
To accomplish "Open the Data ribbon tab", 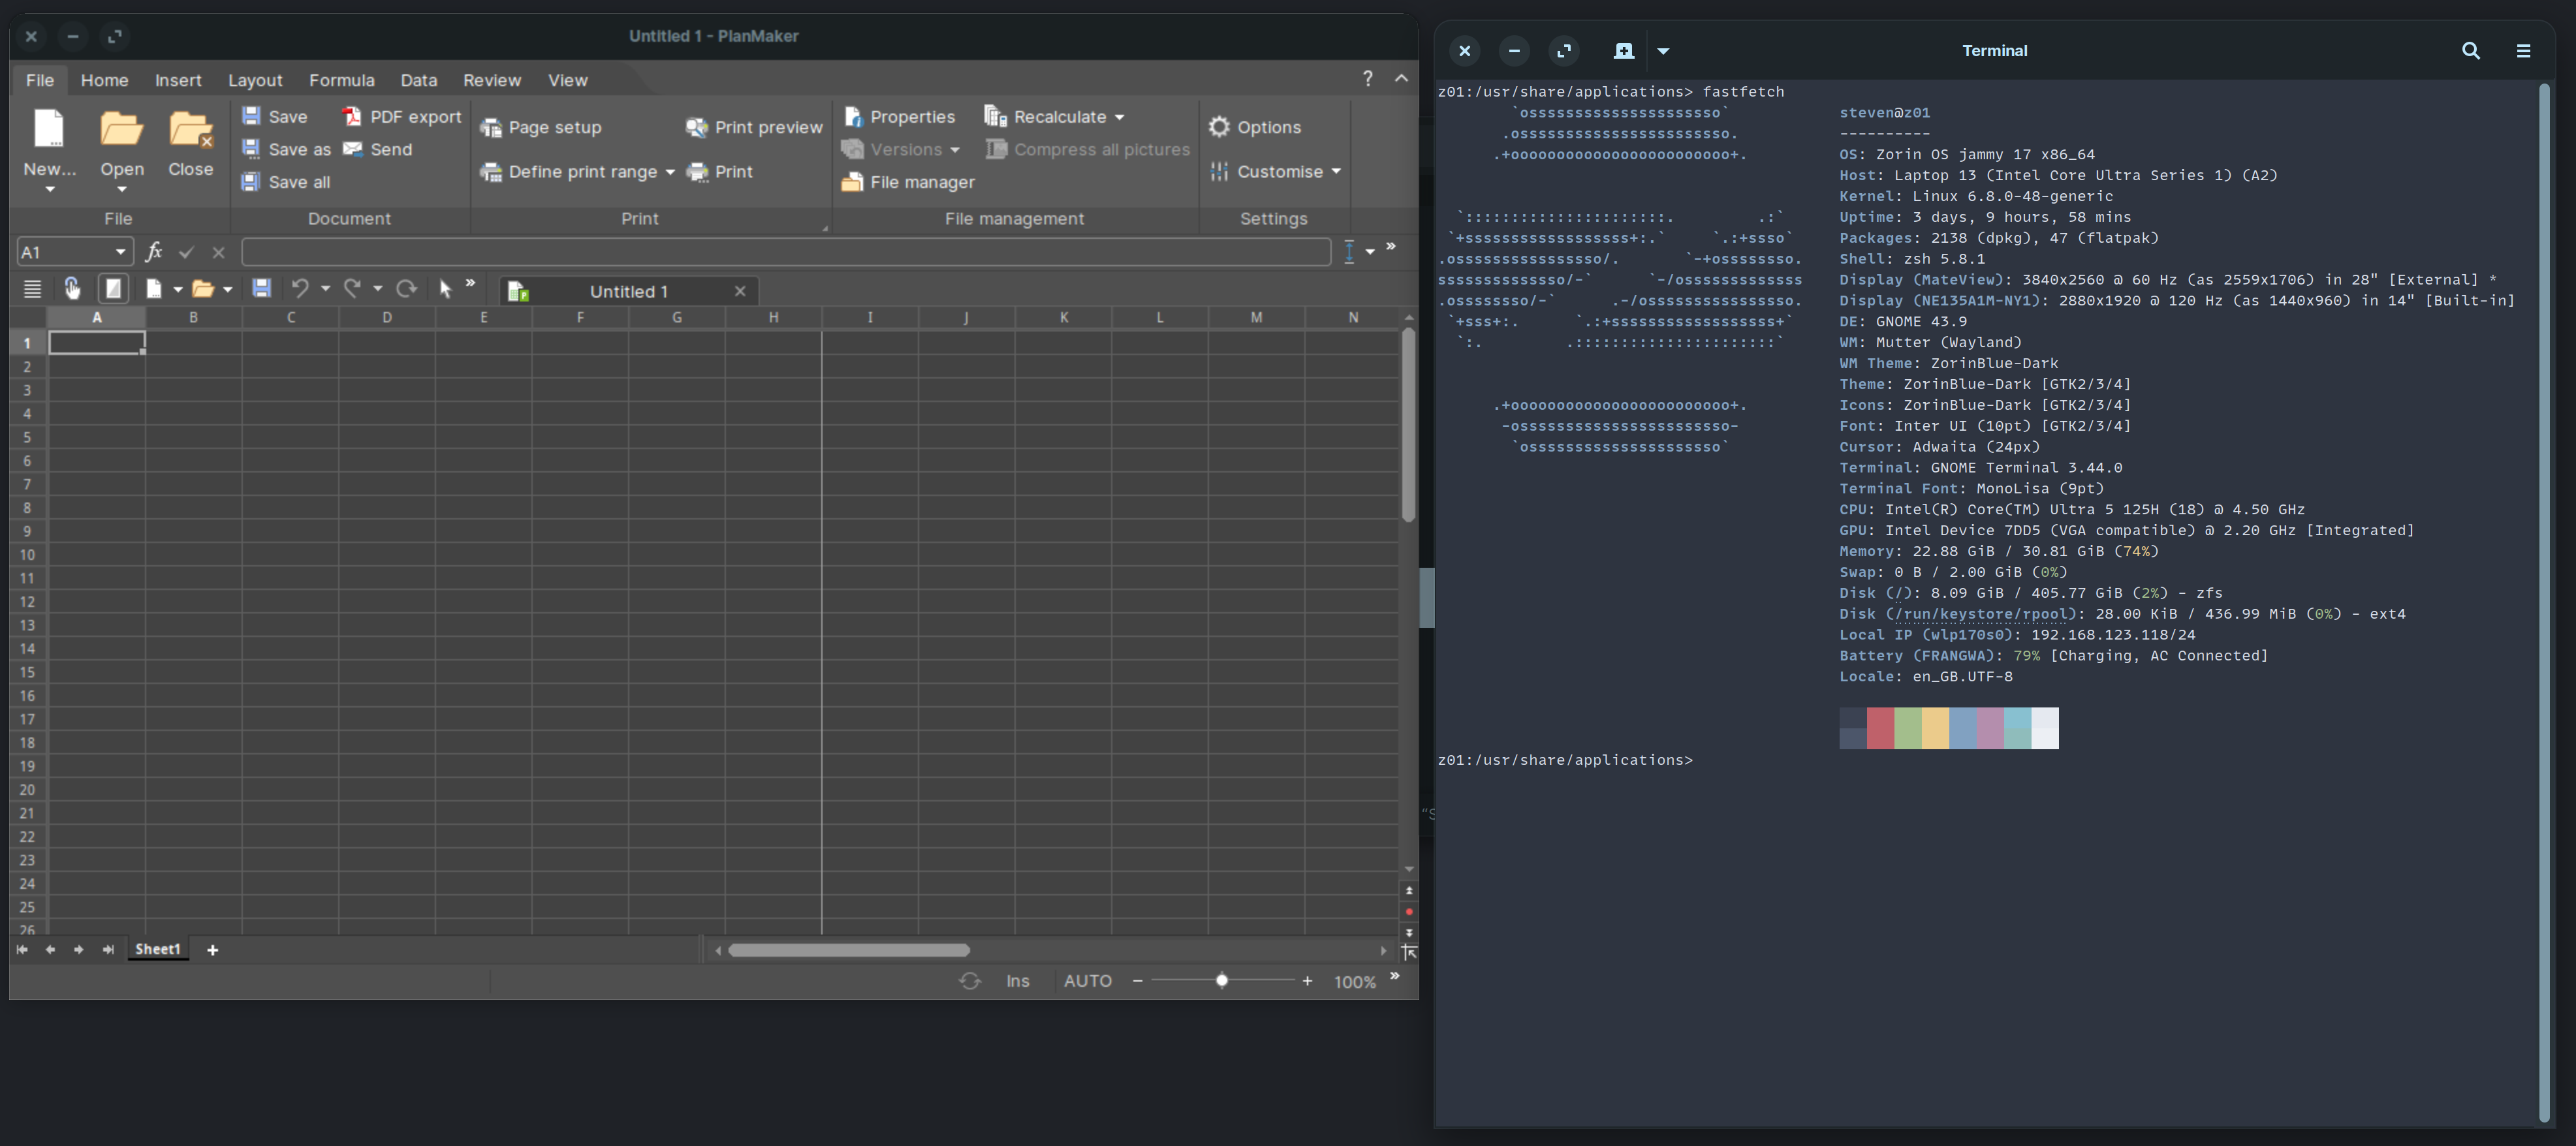I will [418, 80].
